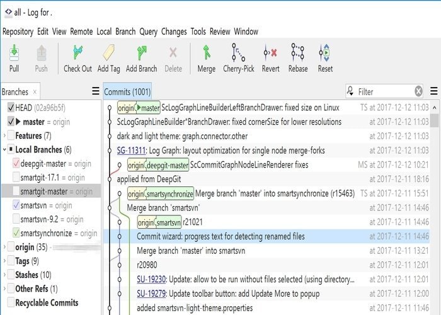Select the Commits (1001) tab
Image resolution: width=441 pixels, height=315 pixels.
[127, 92]
